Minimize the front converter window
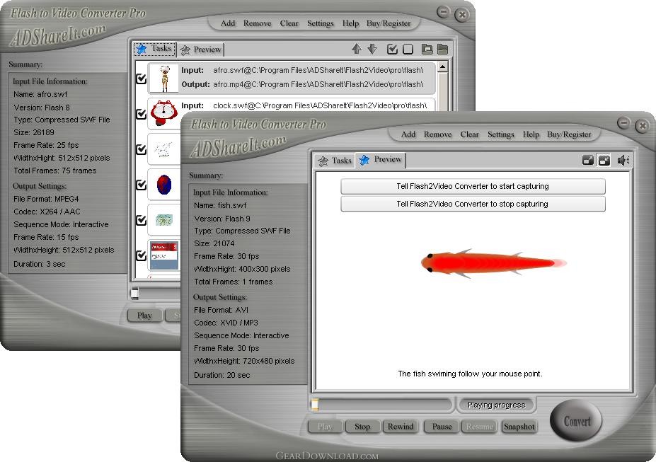This screenshot has width=656, height=462. pyautogui.click(x=623, y=123)
